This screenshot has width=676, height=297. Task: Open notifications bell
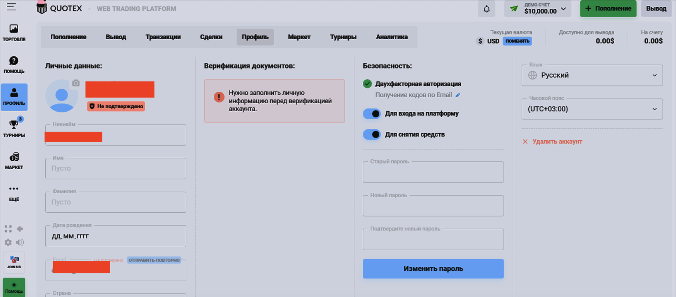487,9
